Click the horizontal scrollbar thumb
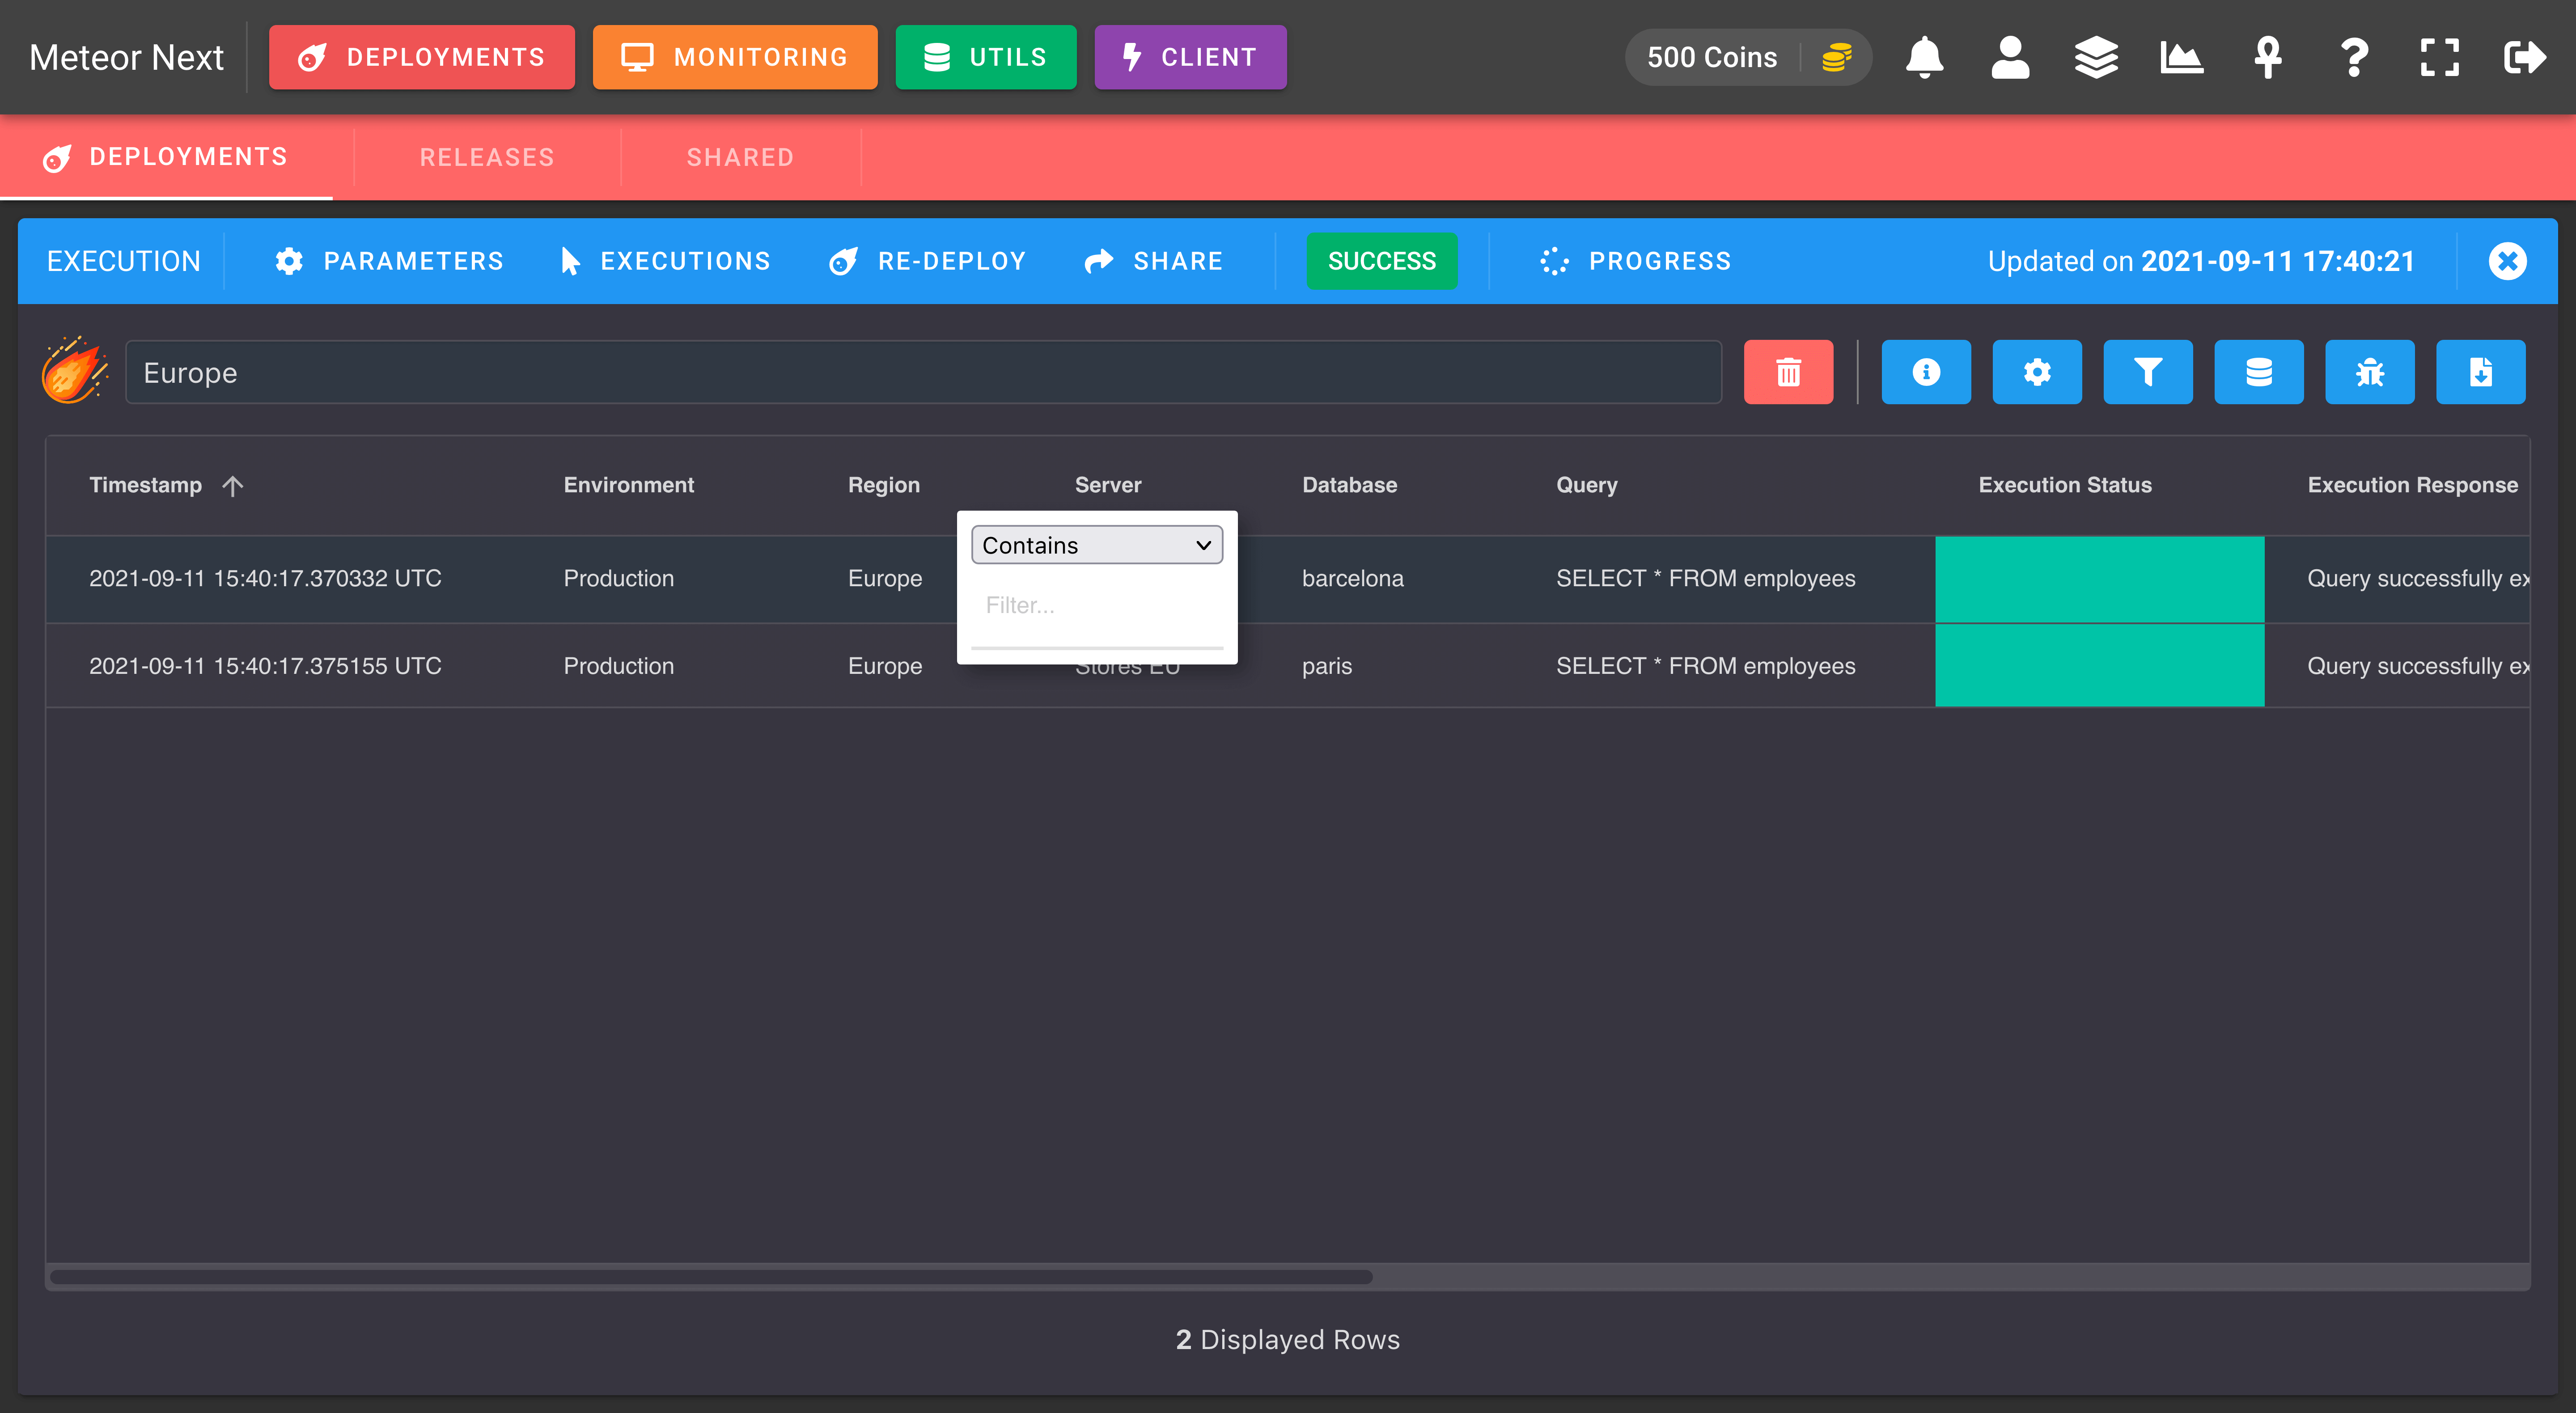Image resolution: width=2576 pixels, height=1413 pixels. (x=711, y=1277)
